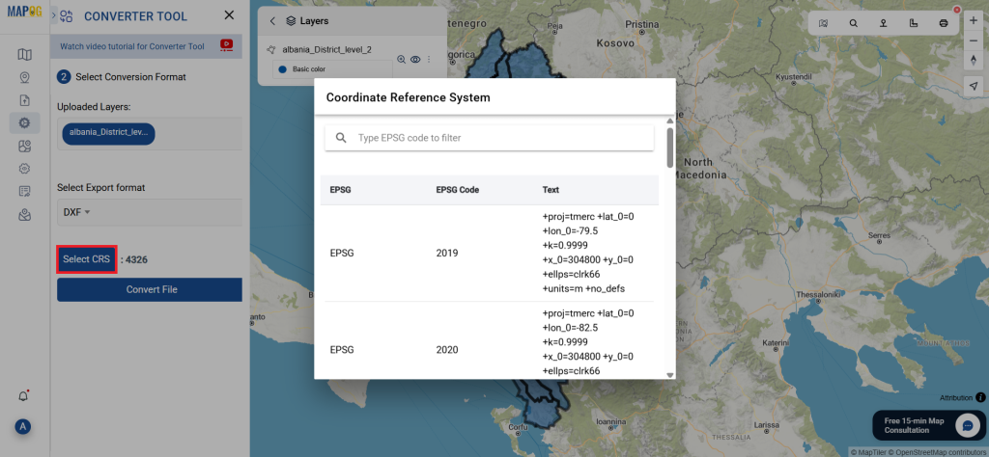Click the scroll down arrow in CRS dialog
The image size is (989, 457).
(670, 375)
